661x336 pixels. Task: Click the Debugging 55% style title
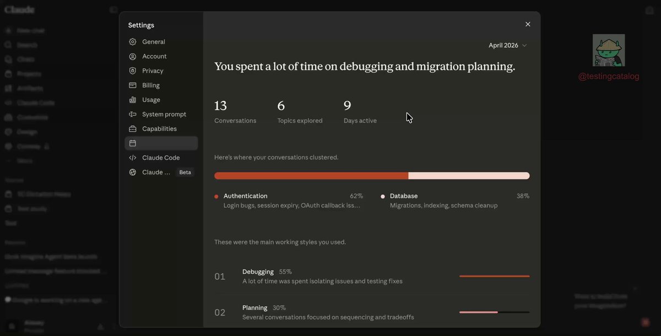267,272
